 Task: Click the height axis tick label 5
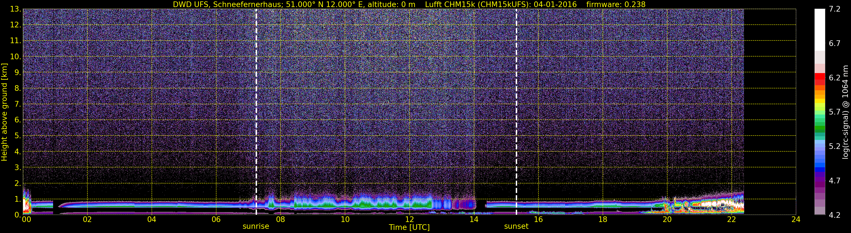pyautogui.click(x=17, y=136)
